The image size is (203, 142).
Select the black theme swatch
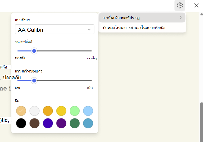[x=21, y=123]
